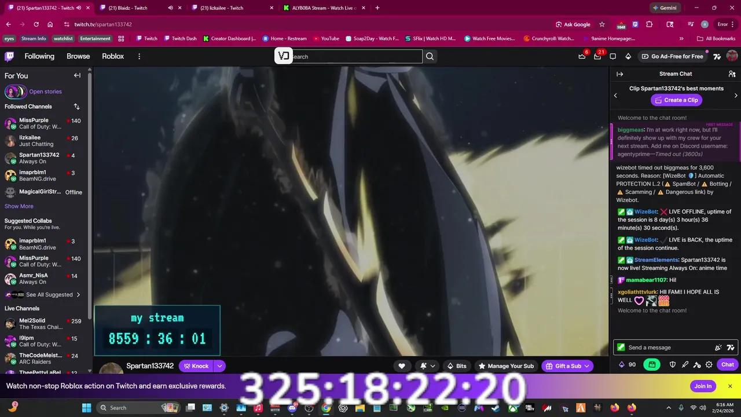
Task: Check the 90 Bits balance in chat
Action: pos(627,364)
